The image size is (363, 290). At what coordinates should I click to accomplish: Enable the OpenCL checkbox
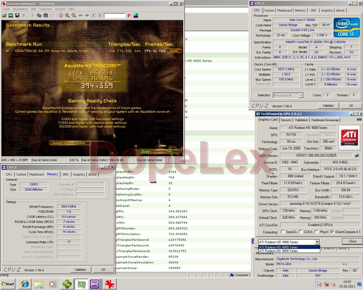(283, 232)
